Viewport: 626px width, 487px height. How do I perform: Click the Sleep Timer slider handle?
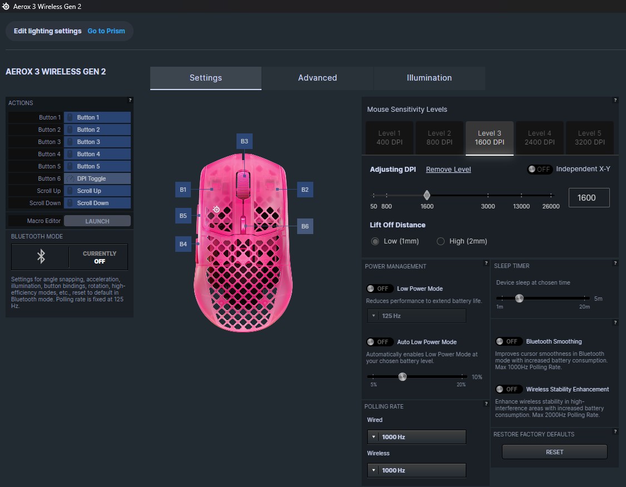(519, 299)
